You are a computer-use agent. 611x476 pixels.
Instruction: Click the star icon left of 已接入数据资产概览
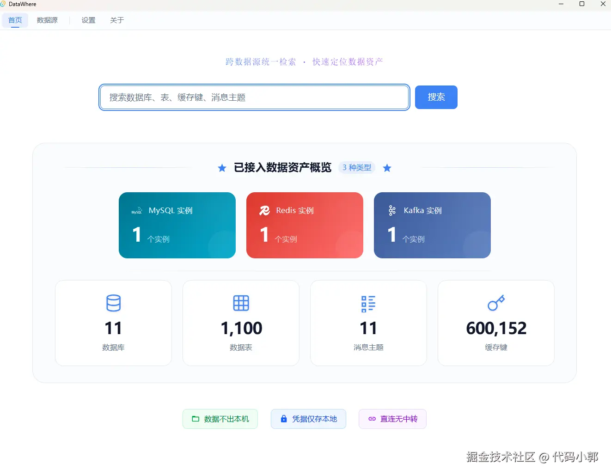pyautogui.click(x=222, y=168)
